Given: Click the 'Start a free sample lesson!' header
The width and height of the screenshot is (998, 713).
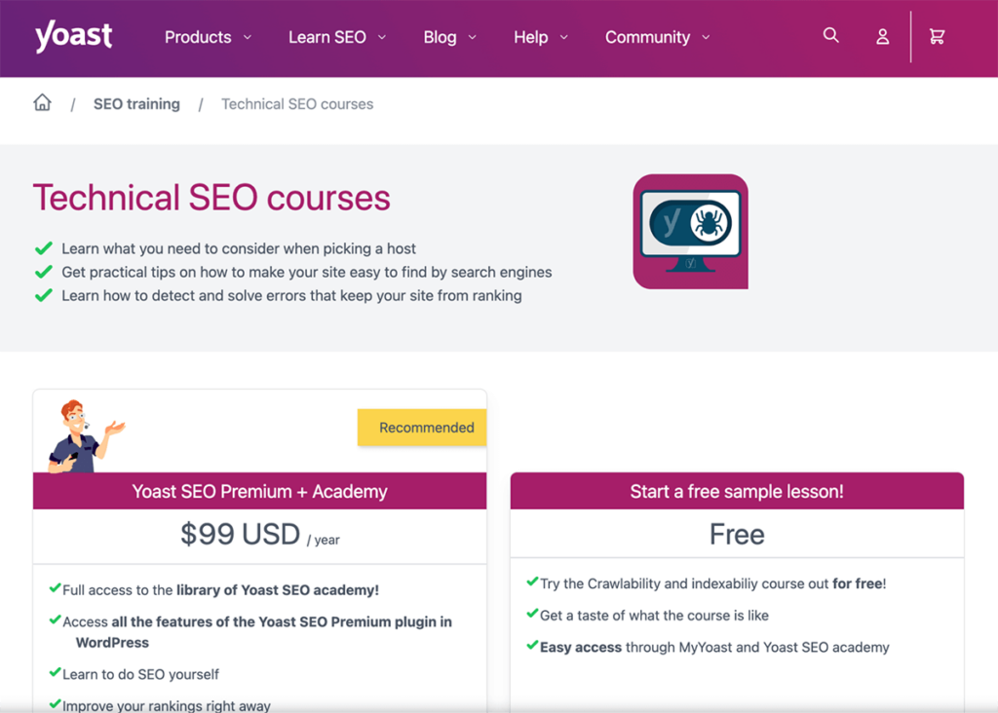Looking at the screenshot, I should pos(737,491).
